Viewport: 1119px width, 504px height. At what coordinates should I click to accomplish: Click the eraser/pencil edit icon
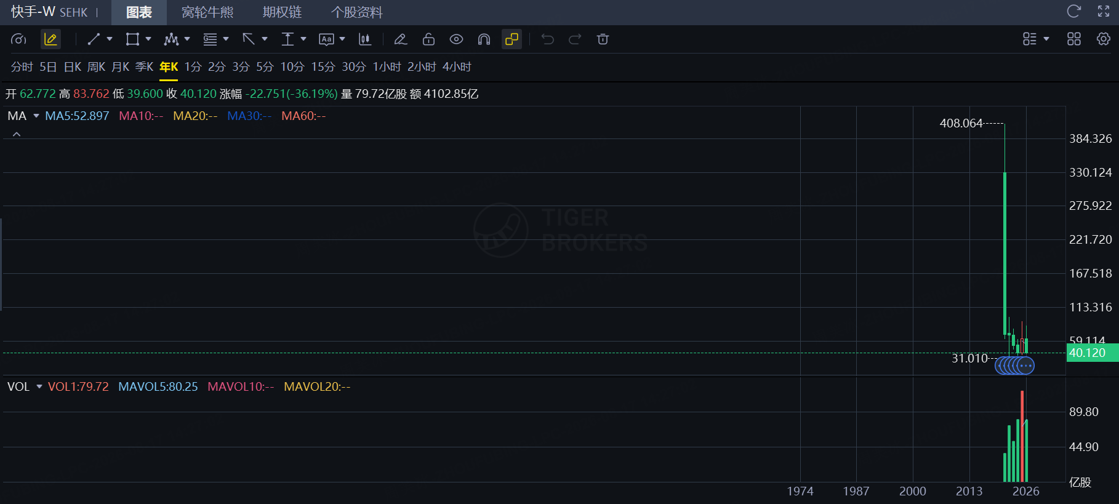point(401,39)
